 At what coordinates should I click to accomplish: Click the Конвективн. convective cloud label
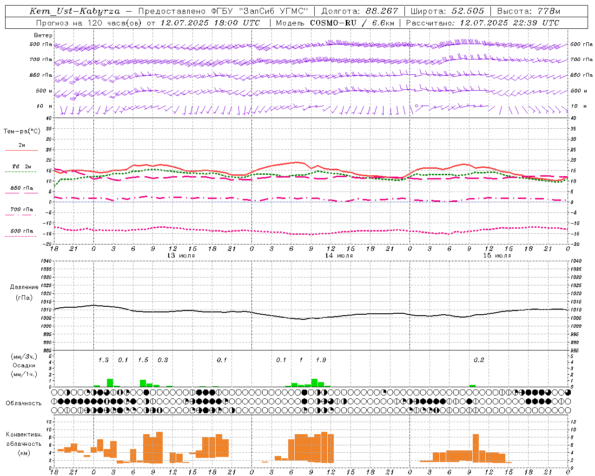24,435
